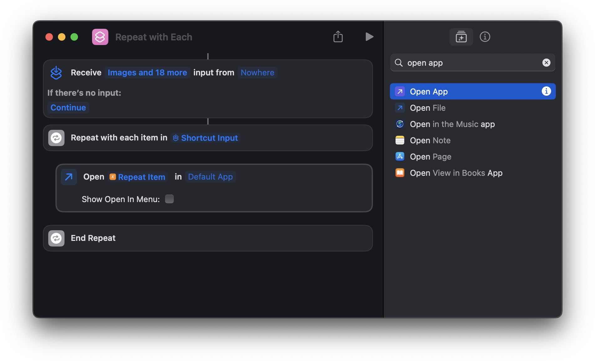This screenshot has width=595, height=361.
Task: Minimize the window with yellow button
Action: [62, 37]
